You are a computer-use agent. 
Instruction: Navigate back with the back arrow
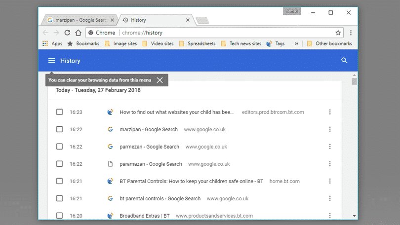click(45, 33)
